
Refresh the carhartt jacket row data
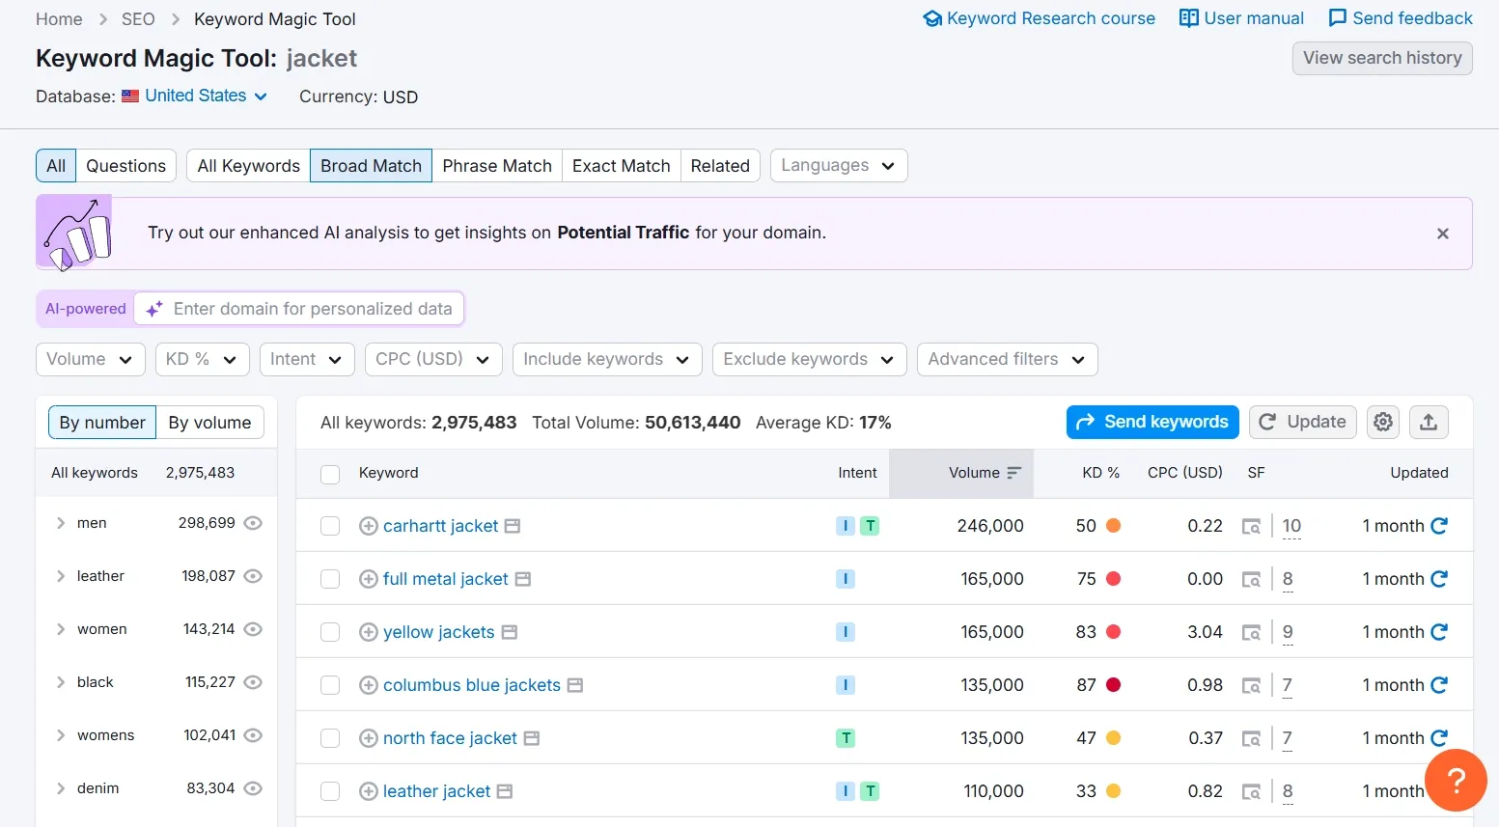pyautogui.click(x=1439, y=526)
